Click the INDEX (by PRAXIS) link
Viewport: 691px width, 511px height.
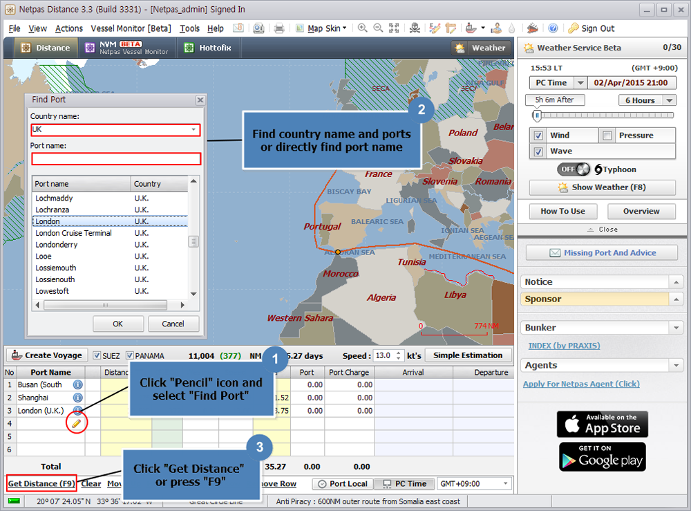[564, 346]
